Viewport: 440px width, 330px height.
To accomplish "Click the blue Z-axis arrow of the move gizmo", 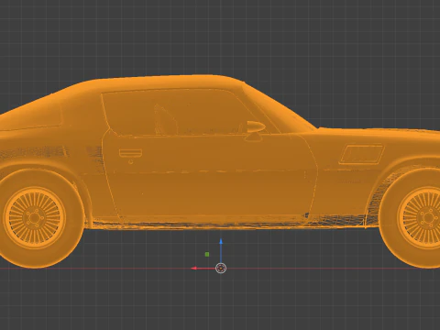I will [x=221, y=242].
